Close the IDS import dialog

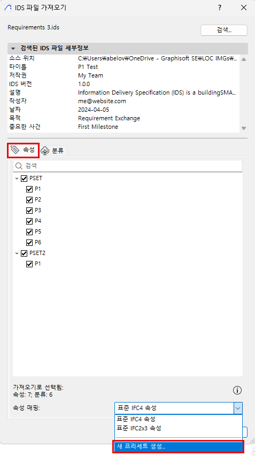pyautogui.click(x=244, y=8)
